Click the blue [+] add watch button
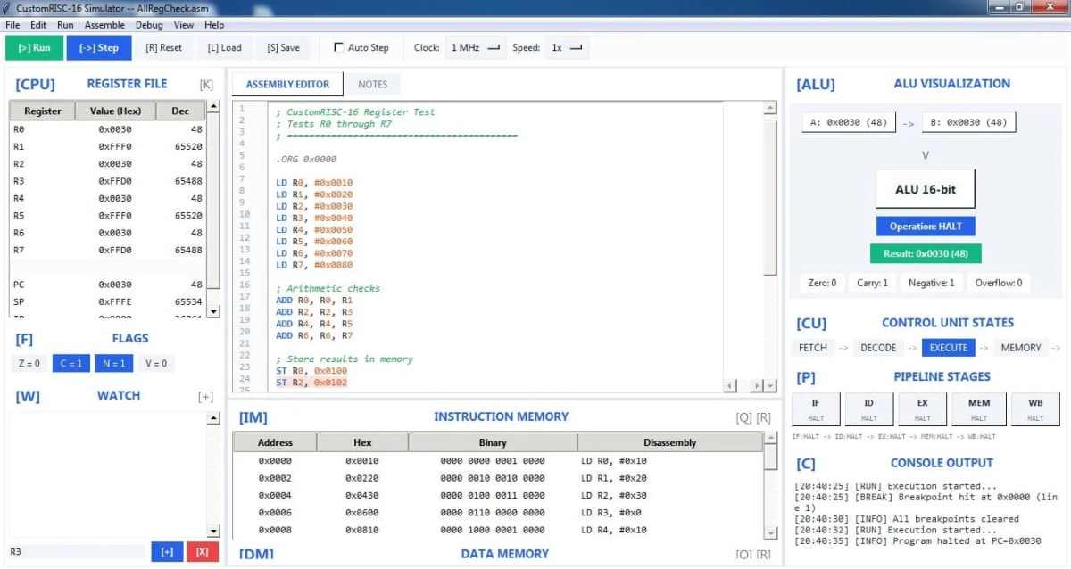Screen dimensions: 1071x569 167,552
